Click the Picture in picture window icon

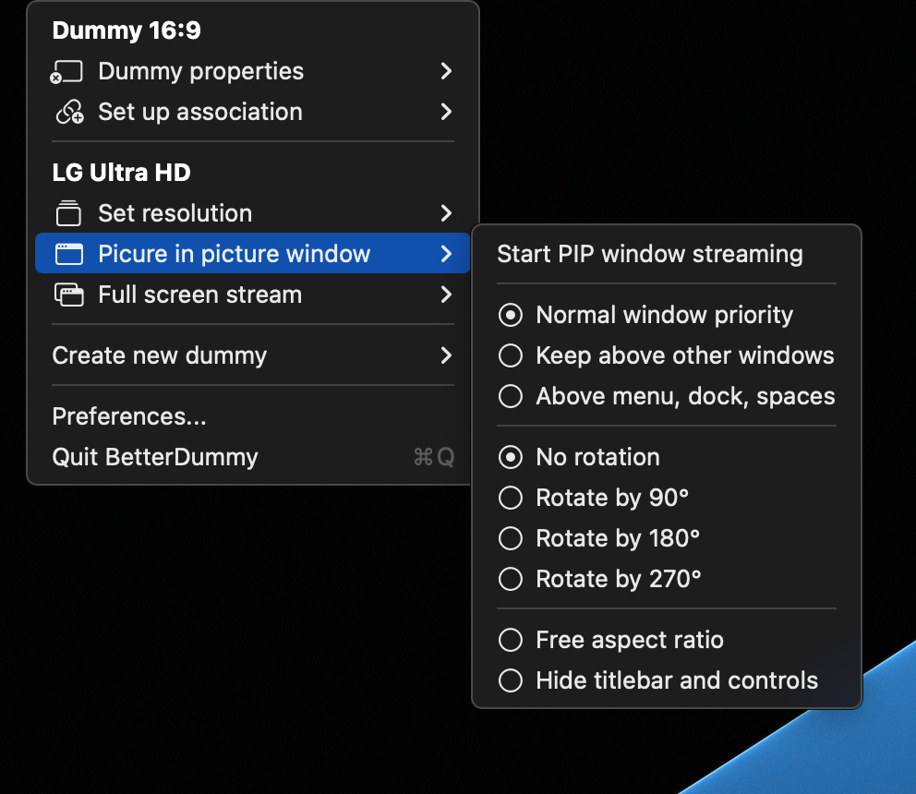tap(68, 253)
